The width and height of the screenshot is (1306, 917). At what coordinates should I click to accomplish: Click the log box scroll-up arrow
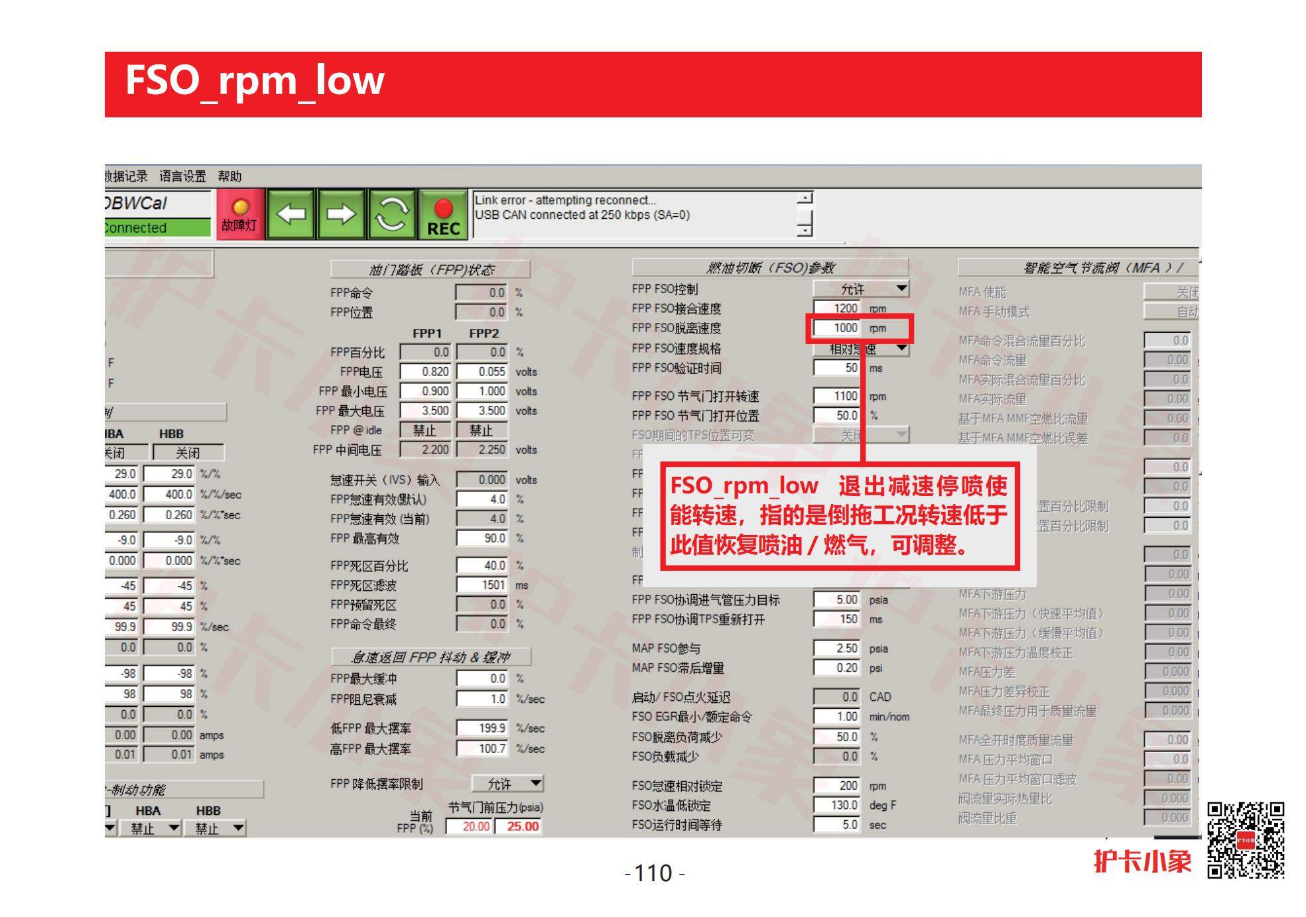(x=804, y=198)
